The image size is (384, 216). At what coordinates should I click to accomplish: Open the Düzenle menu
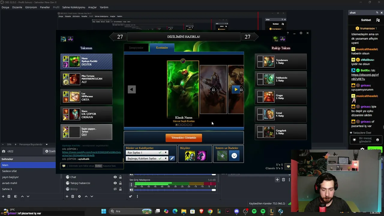click(x=17, y=7)
